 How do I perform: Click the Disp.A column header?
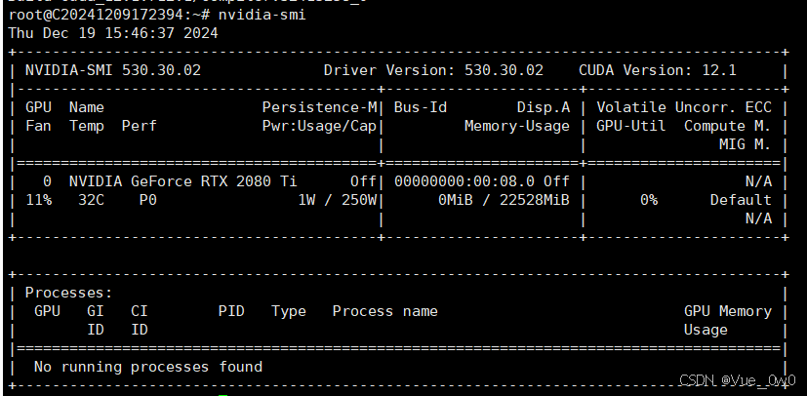click(544, 107)
